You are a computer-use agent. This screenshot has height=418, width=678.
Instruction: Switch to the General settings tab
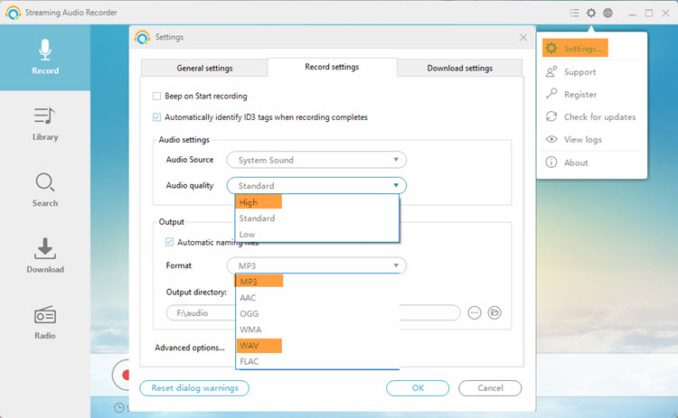coord(203,68)
